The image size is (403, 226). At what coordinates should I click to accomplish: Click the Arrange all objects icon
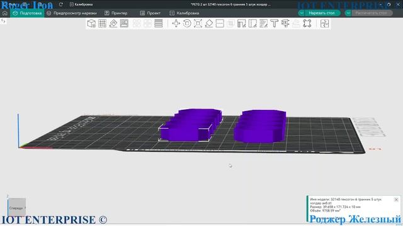pos(124,24)
